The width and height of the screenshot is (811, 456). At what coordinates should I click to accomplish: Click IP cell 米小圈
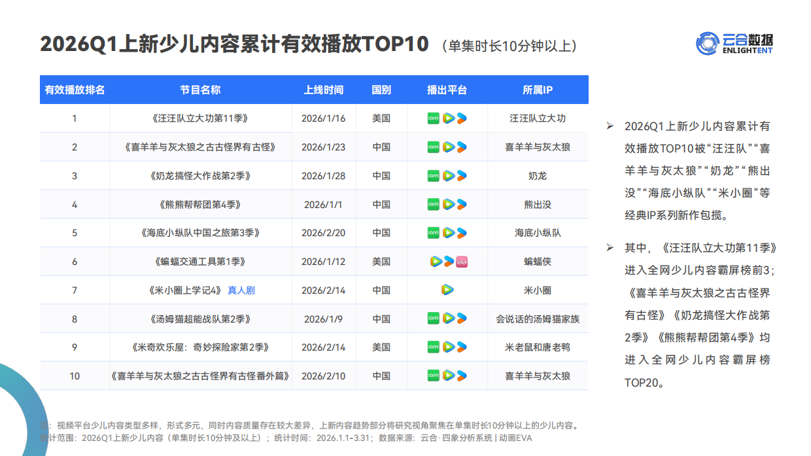[538, 290]
